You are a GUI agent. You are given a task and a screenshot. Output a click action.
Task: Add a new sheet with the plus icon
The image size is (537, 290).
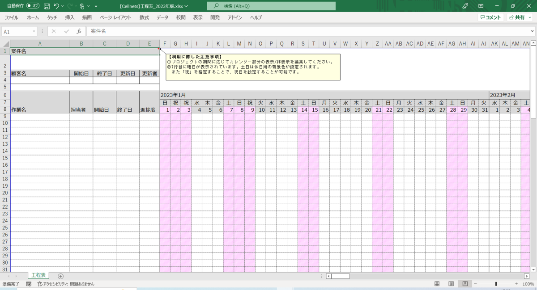click(x=61, y=276)
